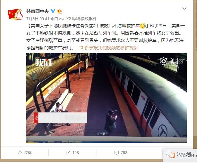Open 共青团中央 account name link
Image resolution: width=197 pixels, height=163 pixels.
(38, 11)
